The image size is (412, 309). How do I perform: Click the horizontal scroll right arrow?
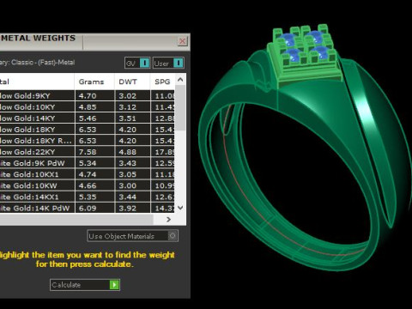(x=168, y=220)
